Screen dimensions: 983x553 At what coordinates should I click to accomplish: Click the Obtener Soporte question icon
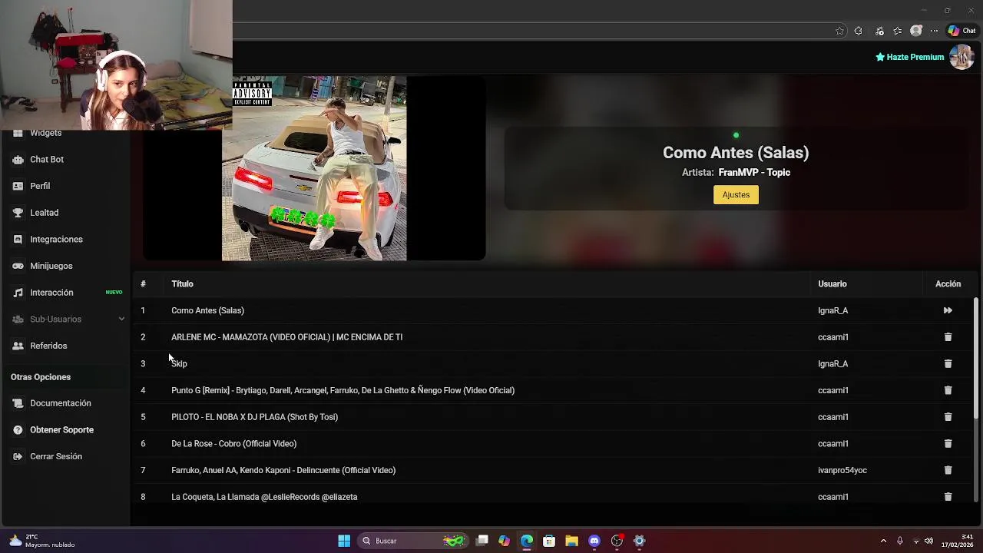pyautogui.click(x=18, y=429)
